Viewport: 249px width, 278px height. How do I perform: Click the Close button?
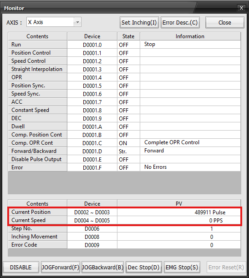pyautogui.click(x=225, y=22)
